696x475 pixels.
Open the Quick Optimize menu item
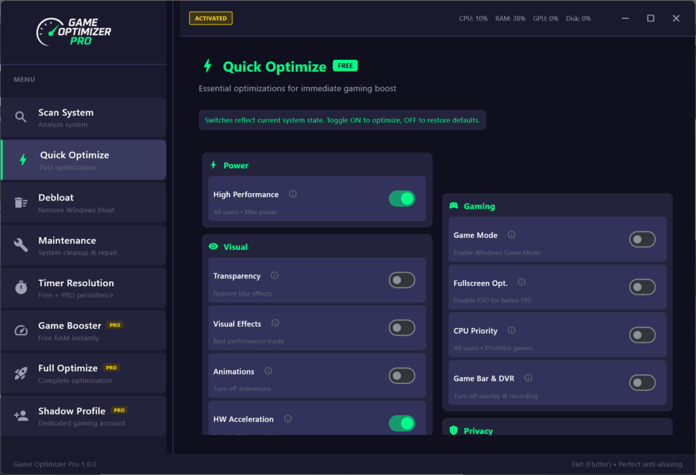click(84, 160)
